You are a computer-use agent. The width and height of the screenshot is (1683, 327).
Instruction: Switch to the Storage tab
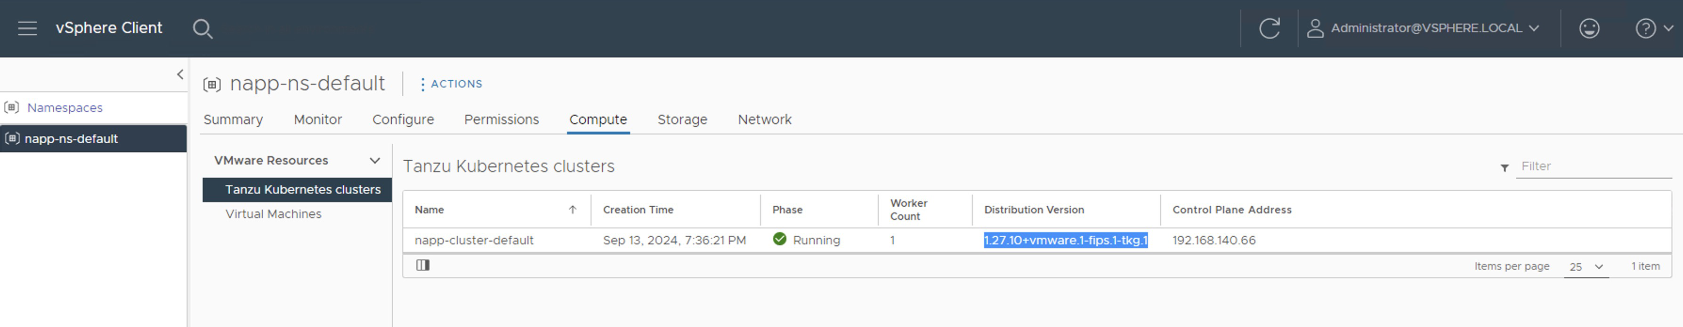(x=682, y=119)
